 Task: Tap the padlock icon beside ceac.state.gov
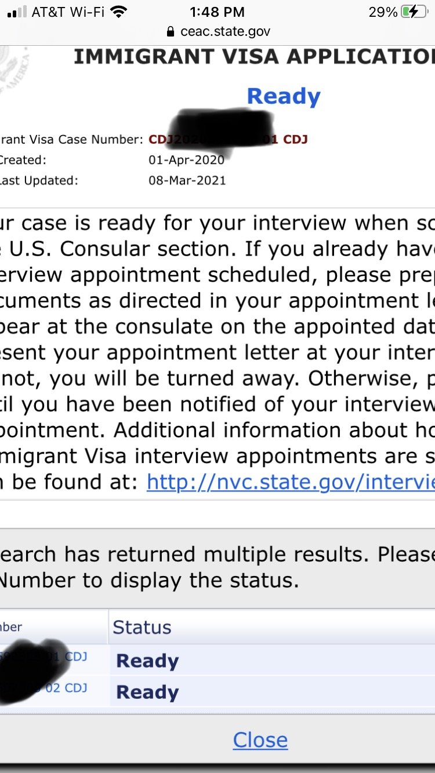(x=170, y=31)
